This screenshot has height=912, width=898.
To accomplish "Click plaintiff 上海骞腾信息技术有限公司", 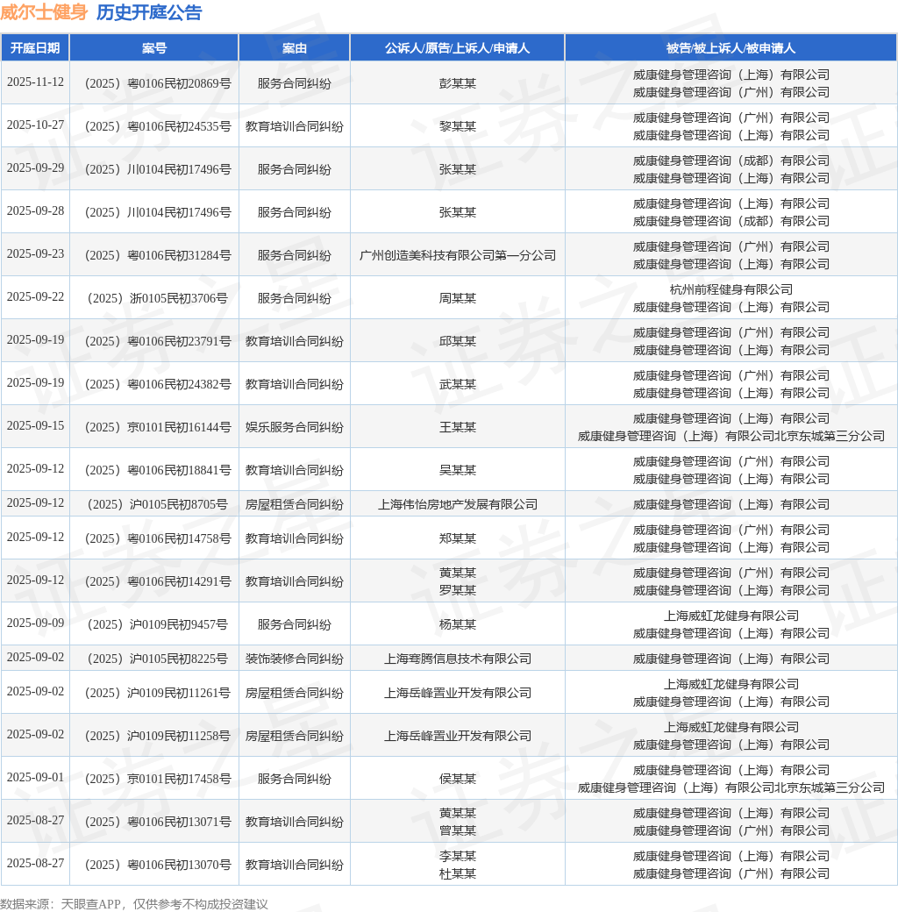I will pyautogui.click(x=458, y=659).
